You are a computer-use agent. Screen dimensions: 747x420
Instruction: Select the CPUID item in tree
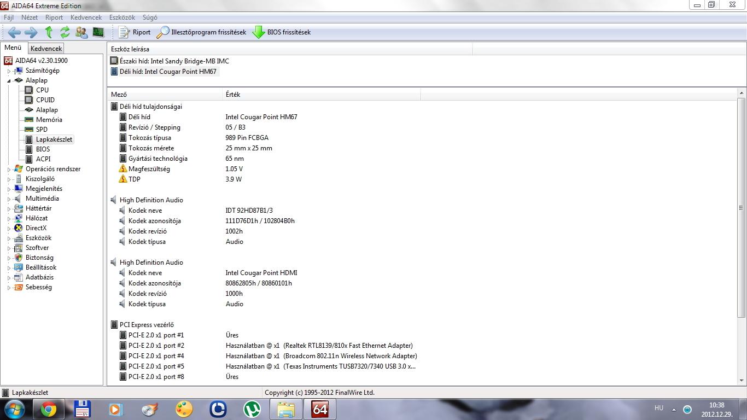pos(45,100)
